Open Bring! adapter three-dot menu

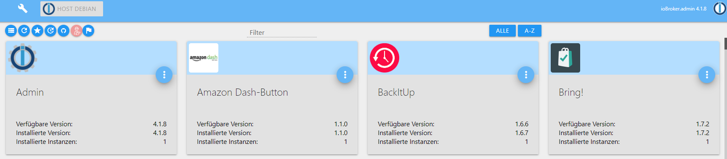click(x=707, y=75)
